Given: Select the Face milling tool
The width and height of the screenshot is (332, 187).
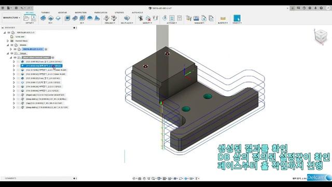Looking at the screenshot, I should [x=58, y=18].
